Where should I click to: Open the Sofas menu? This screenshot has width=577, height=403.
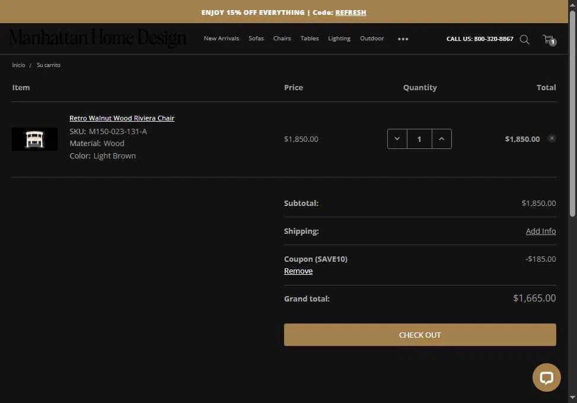[x=256, y=39]
